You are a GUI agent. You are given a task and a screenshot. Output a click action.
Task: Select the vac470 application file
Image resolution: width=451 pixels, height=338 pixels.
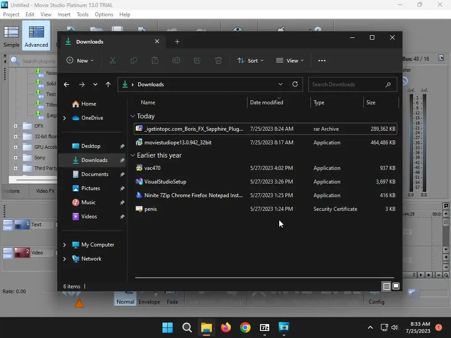266,168
